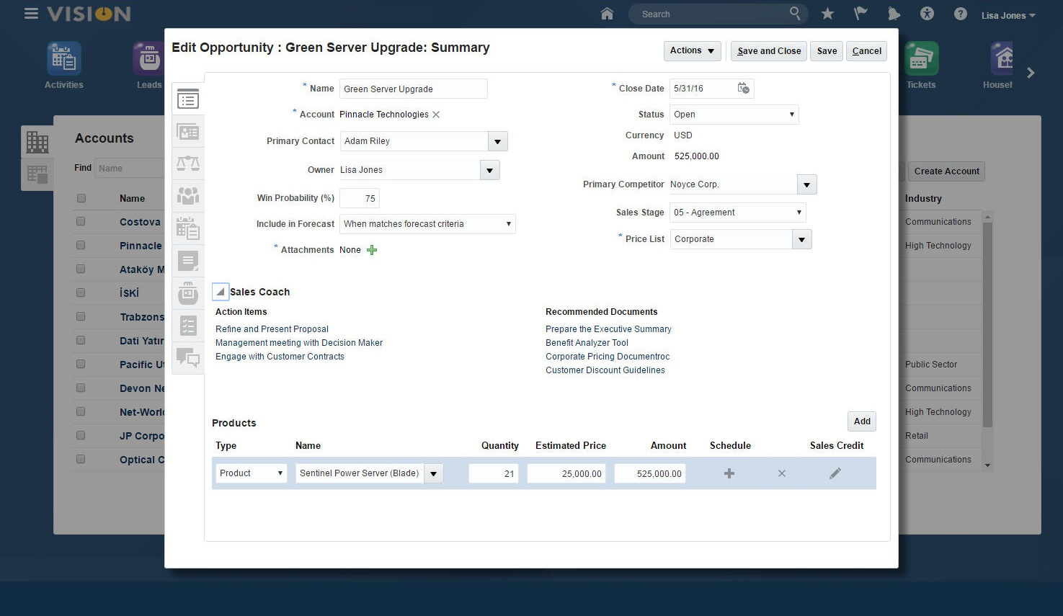
Task: Open the Owner dropdown arrow
Action: coord(489,170)
